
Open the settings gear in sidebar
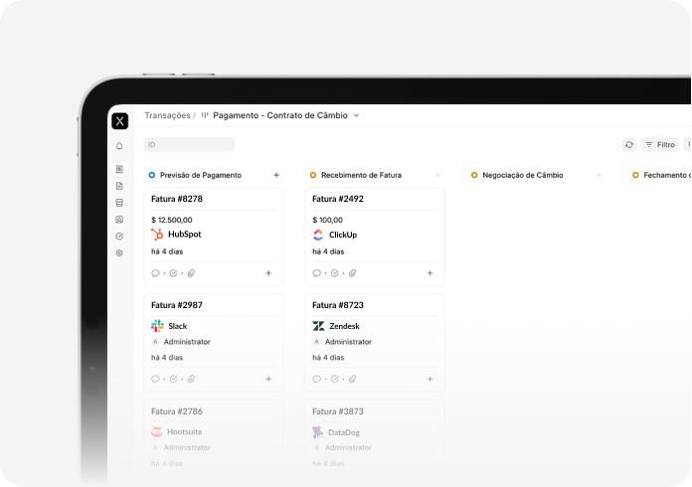coord(119,253)
